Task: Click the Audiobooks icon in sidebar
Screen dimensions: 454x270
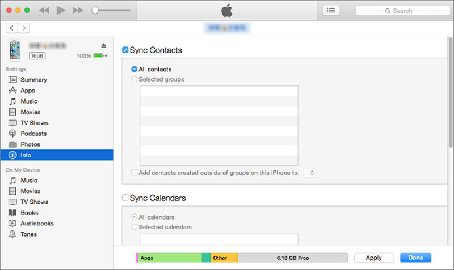Action: 12,224
